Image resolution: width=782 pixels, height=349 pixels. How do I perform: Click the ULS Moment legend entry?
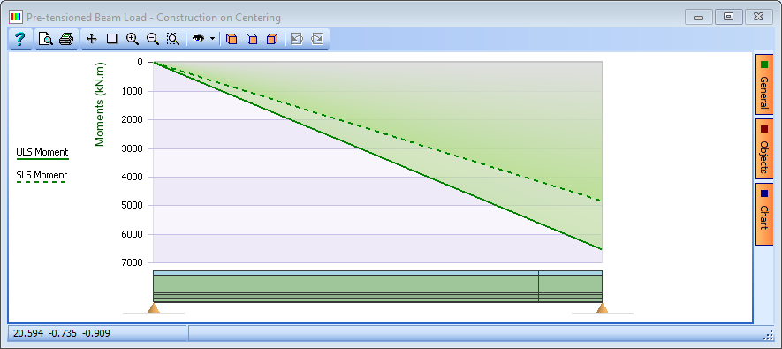click(42, 153)
